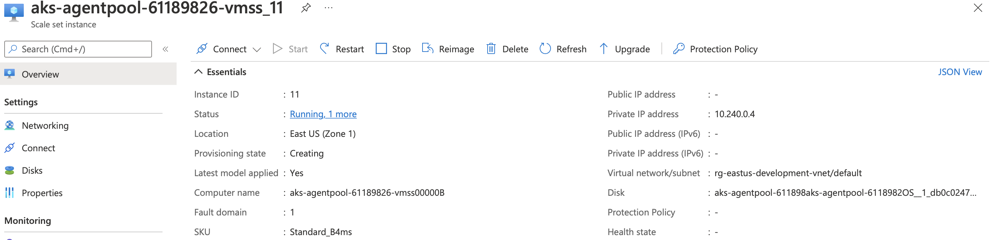Click the Upgrade arrow icon
Viewport: 990px width, 240px height.
click(x=603, y=49)
